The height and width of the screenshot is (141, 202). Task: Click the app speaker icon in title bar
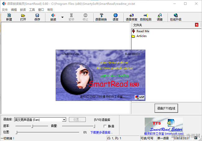click(4, 4)
